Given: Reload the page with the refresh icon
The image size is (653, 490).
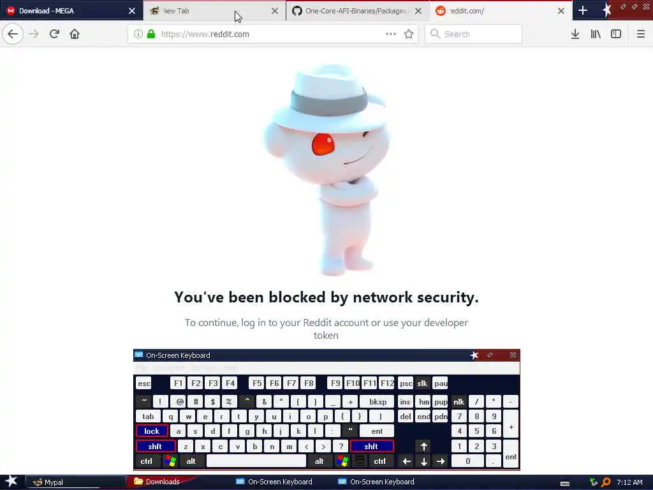Looking at the screenshot, I should (x=54, y=34).
